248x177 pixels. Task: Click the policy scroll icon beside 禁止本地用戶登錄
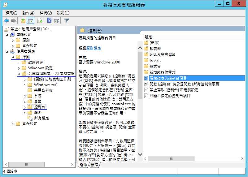(x=7, y=29)
